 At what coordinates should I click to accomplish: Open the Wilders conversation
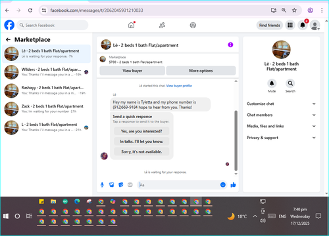click(x=46, y=72)
